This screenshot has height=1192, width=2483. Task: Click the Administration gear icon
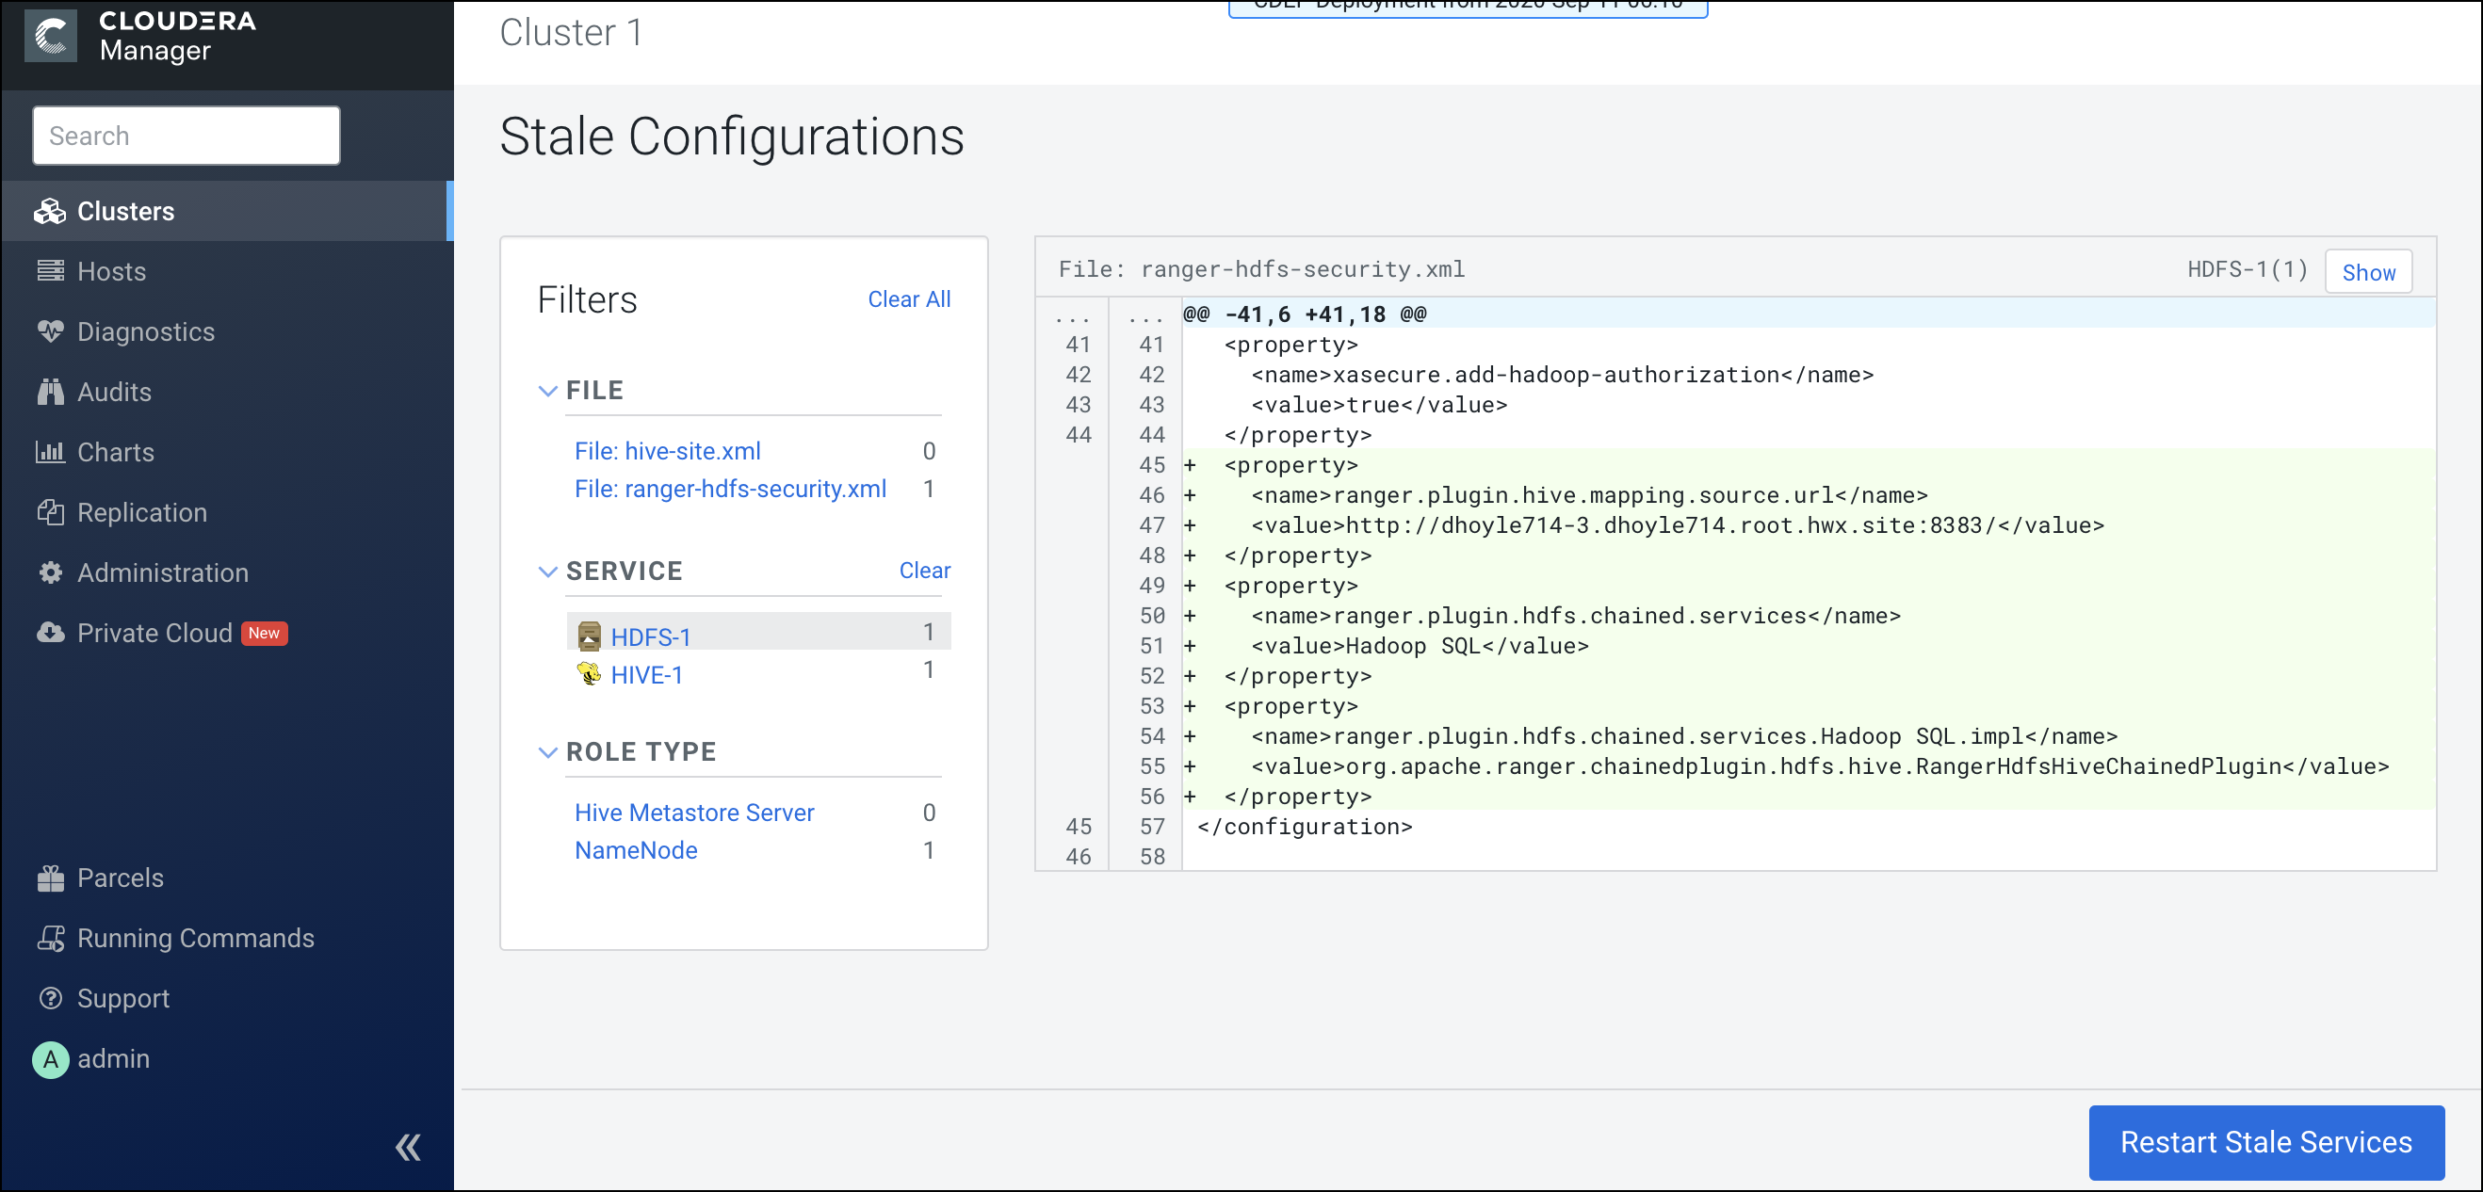(50, 572)
